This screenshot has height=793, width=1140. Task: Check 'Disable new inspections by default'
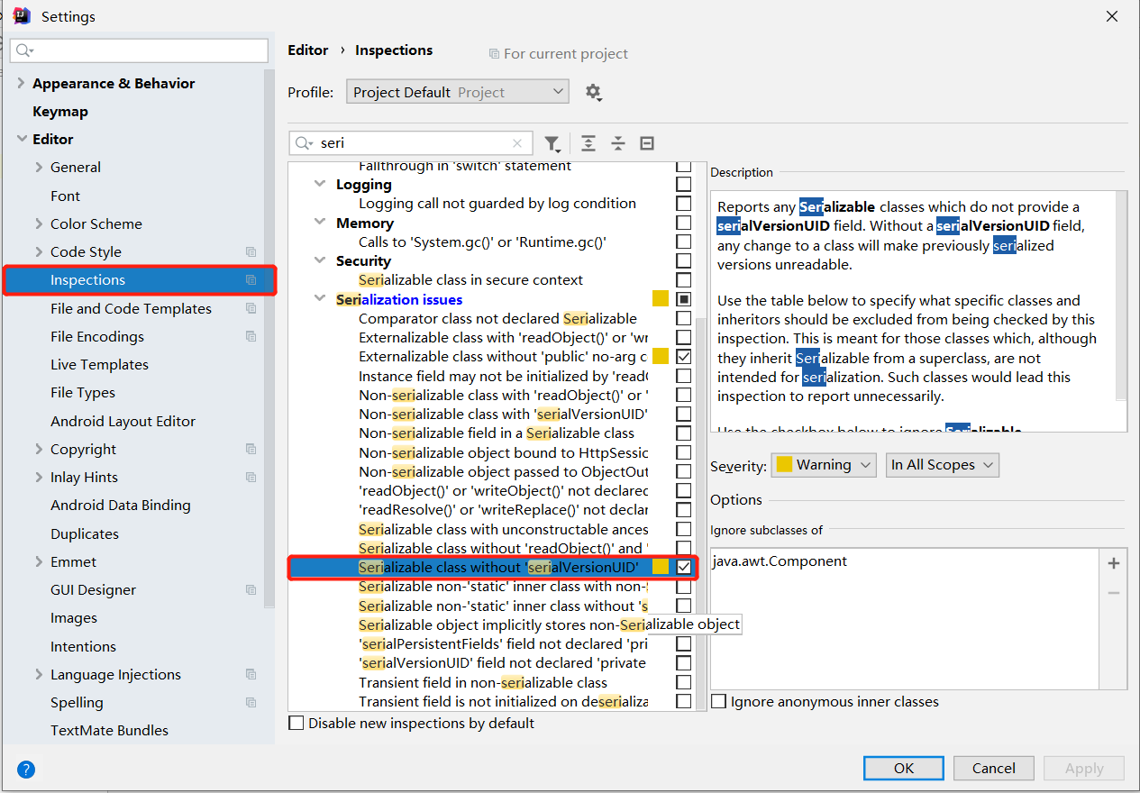296,723
